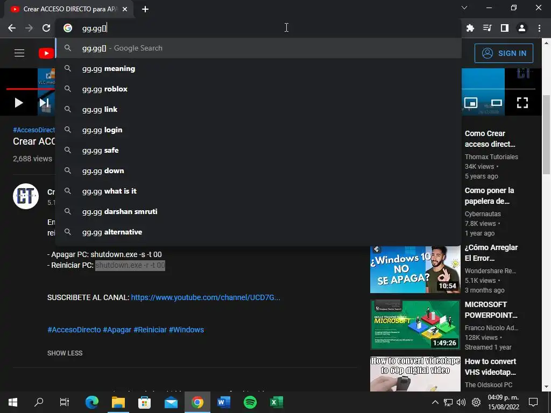Open 'Como Crear acceso direct...' video title
551x413 pixels.
coord(490,139)
